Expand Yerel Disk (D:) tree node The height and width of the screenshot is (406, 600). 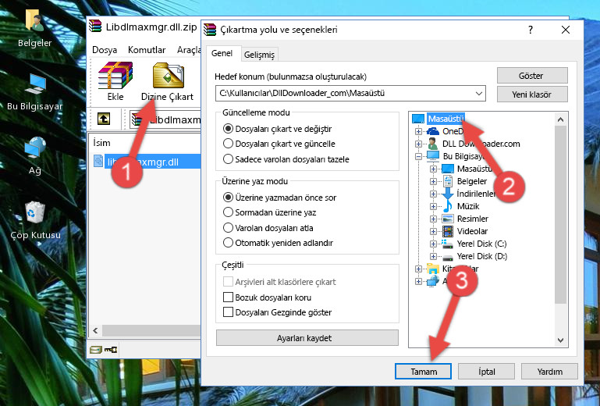pos(433,257)
